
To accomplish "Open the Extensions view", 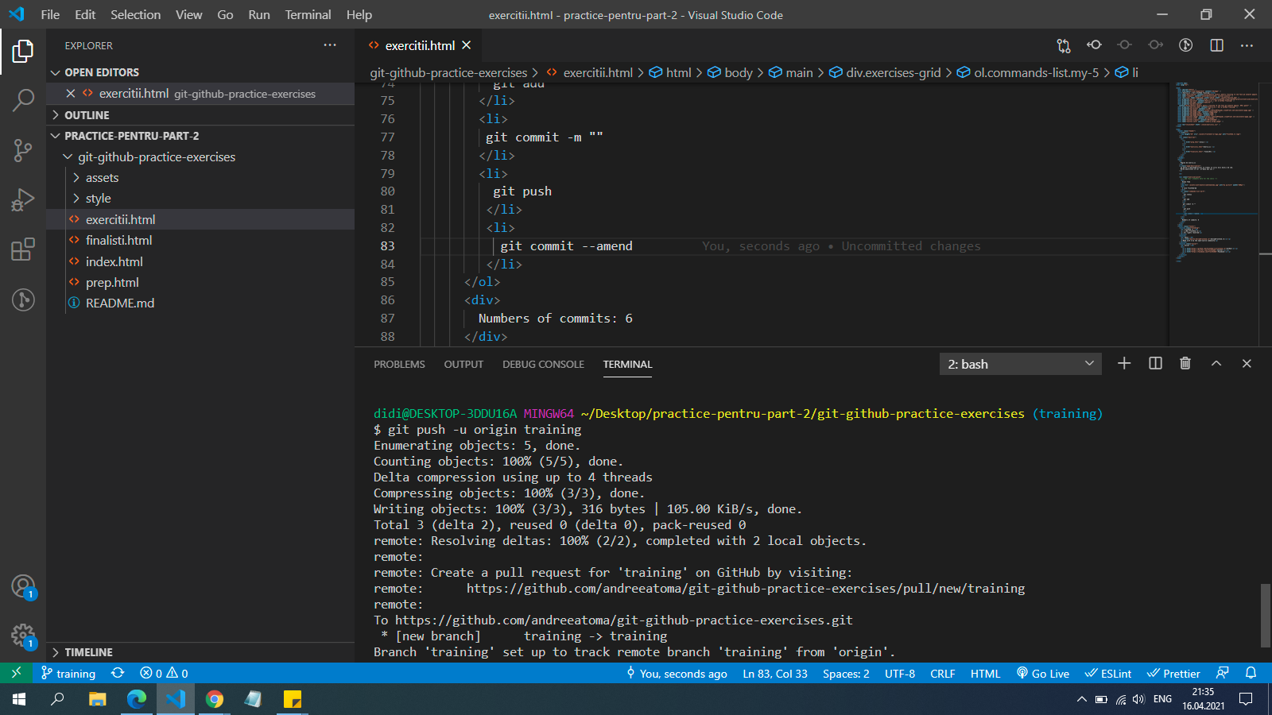I will [23, 249].
